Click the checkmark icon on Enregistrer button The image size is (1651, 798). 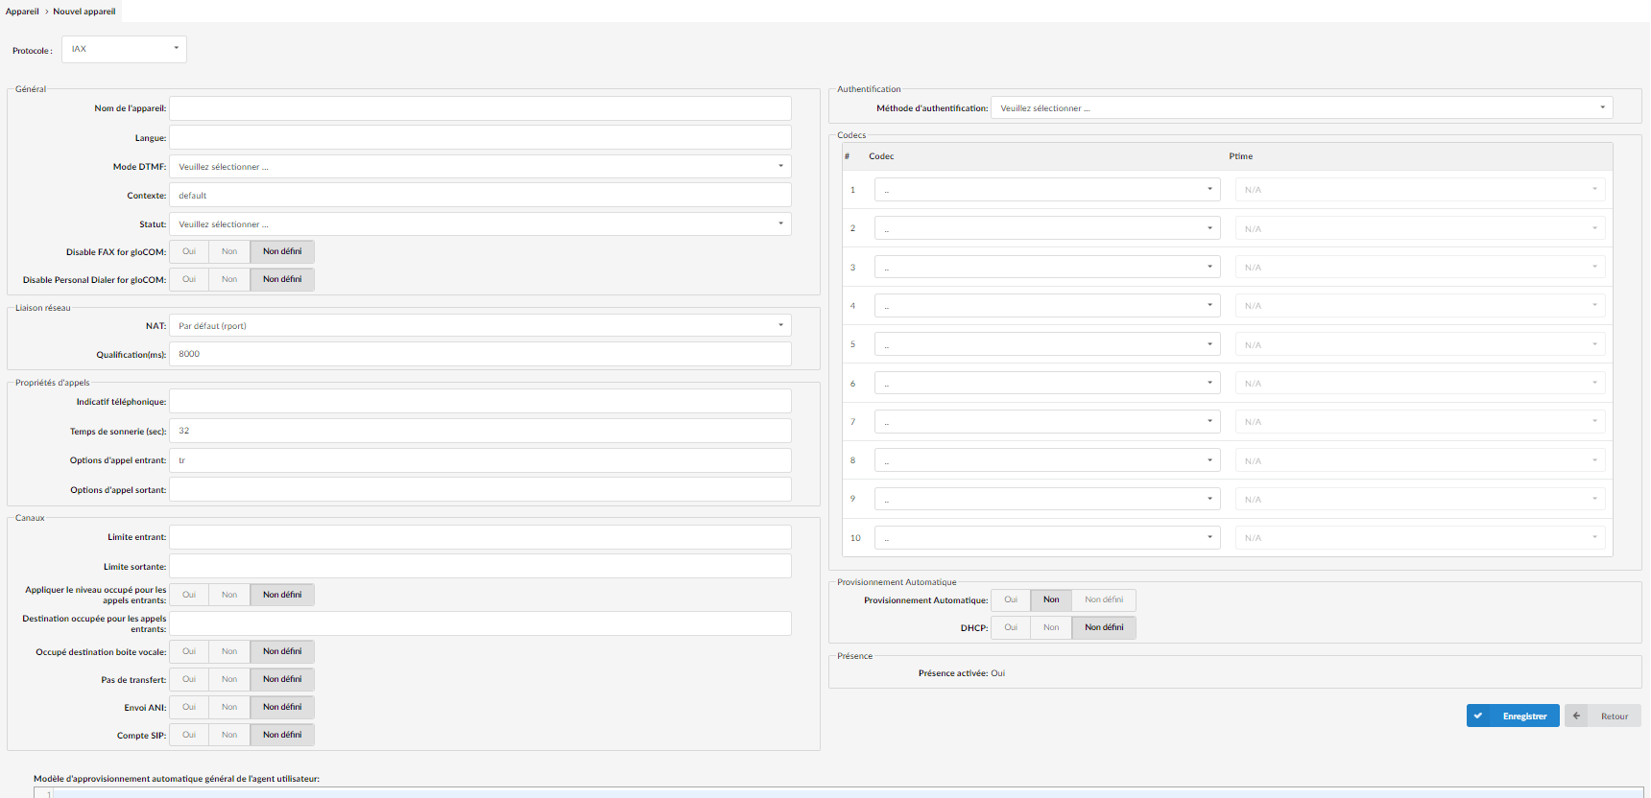click(x=1478, y=716)
